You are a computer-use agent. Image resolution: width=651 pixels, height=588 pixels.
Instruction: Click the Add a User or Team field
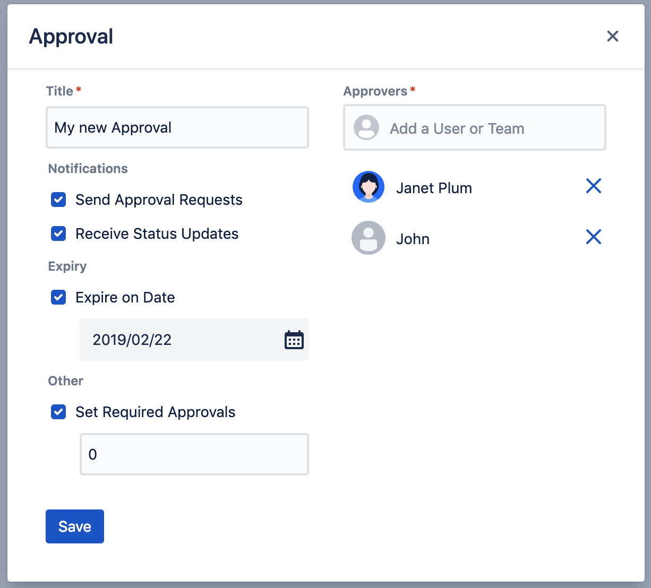(483, 128)
